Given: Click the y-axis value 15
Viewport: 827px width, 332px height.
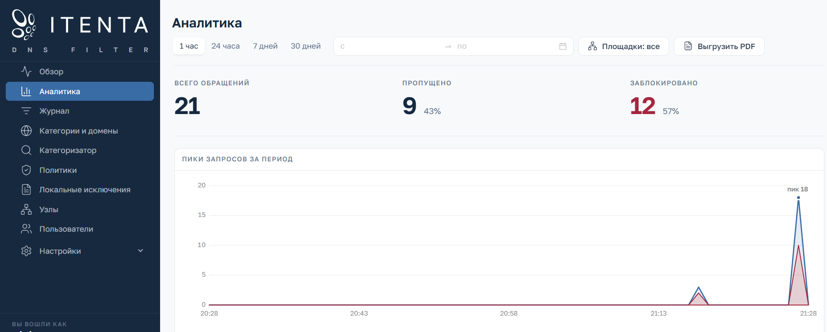Looking at the screenshot, I should click(x=202, y=215).
